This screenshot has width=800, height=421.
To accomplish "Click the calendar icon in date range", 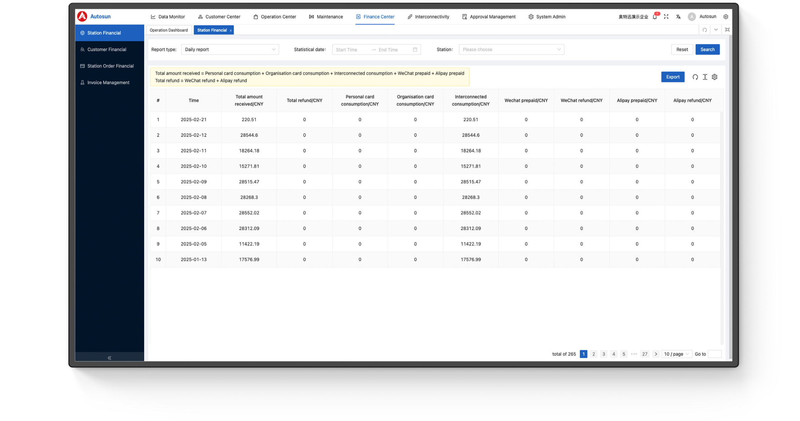I will point(415,50).
